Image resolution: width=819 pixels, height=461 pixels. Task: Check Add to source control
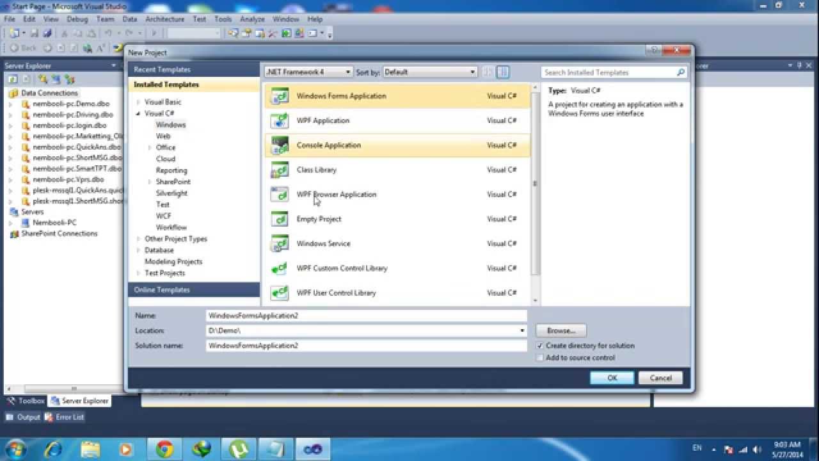tap(540, 358)
